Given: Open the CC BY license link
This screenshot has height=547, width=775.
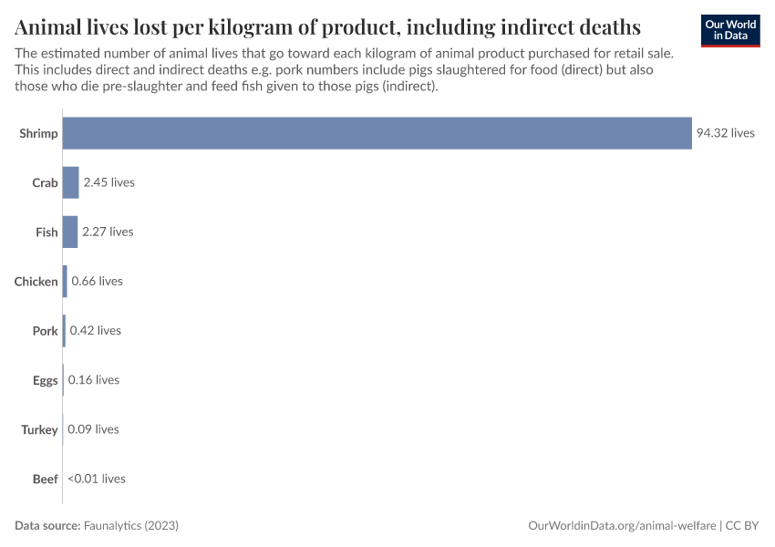Looking at the screenshot, I should coord(743,526).
